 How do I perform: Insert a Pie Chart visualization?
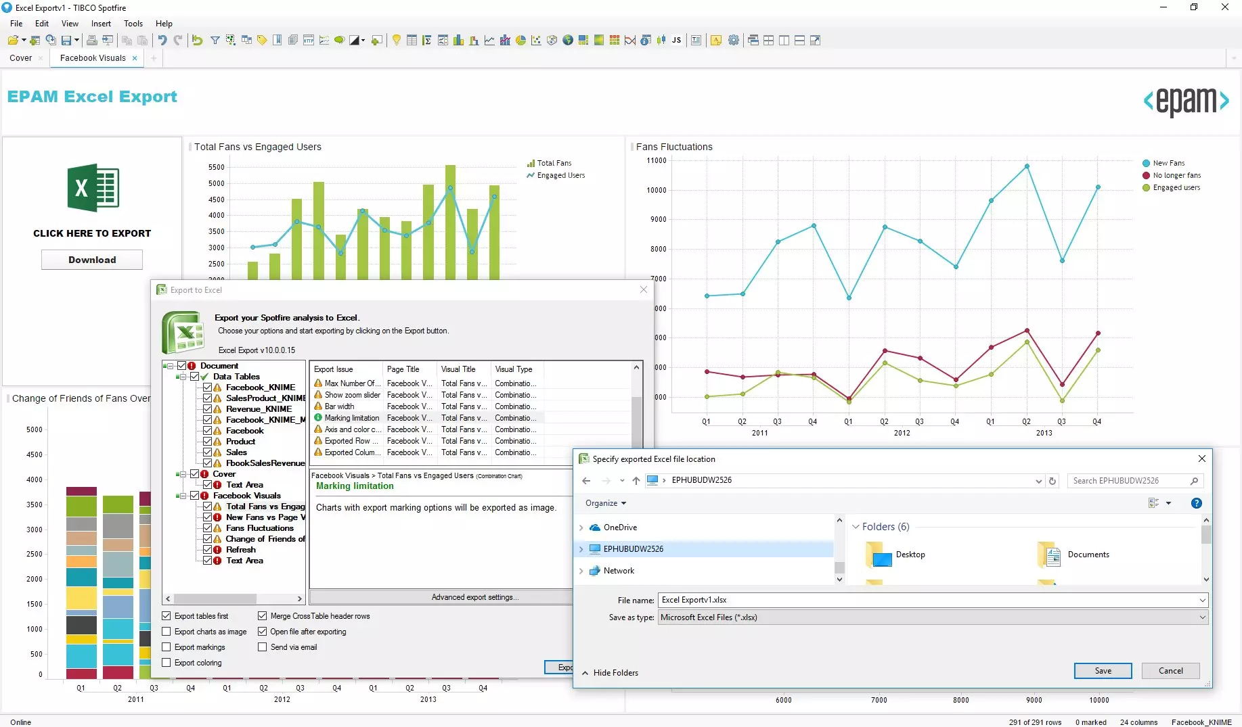coord(520,41)
